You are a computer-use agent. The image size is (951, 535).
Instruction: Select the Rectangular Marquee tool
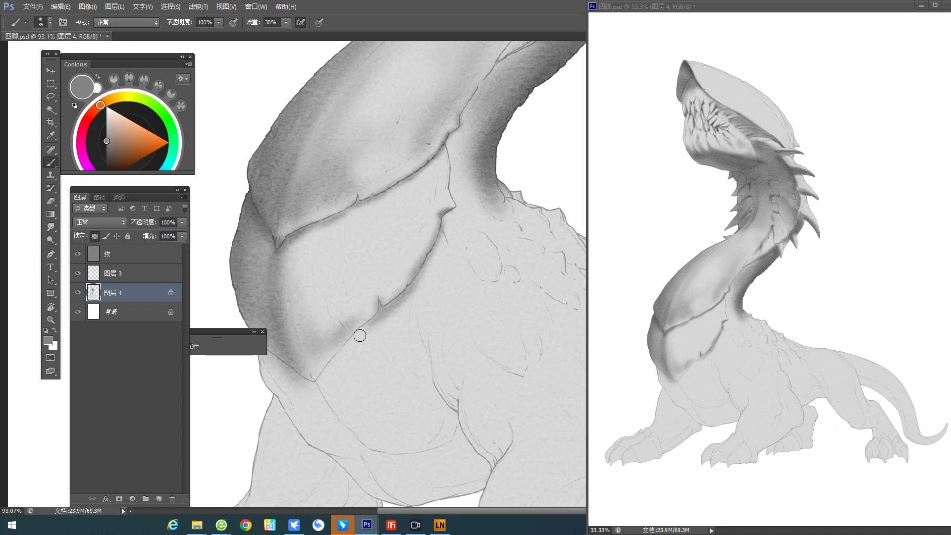[x=51, y=84]
